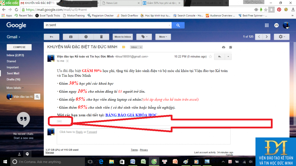This screenshot has width=296, height=166.
Task: Switch to the contacts person icon
Action: point(19,154)
